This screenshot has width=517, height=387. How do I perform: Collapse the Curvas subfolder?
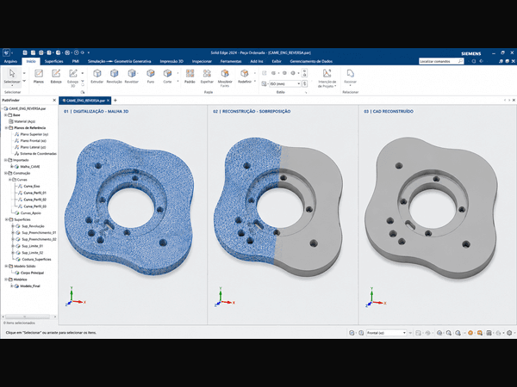coord(9,180)
